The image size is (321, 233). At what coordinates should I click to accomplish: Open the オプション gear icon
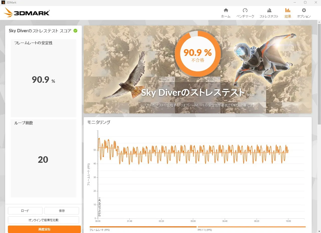pos(304,11)
